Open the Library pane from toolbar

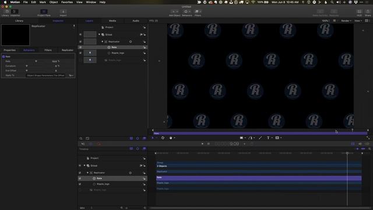[x=7, y=12]
